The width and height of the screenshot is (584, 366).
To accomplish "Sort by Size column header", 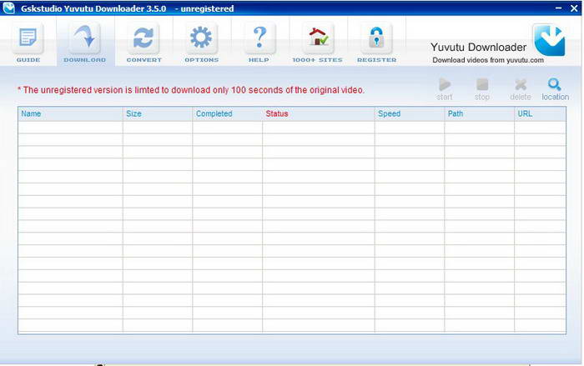I will click(x=158, y=114).
